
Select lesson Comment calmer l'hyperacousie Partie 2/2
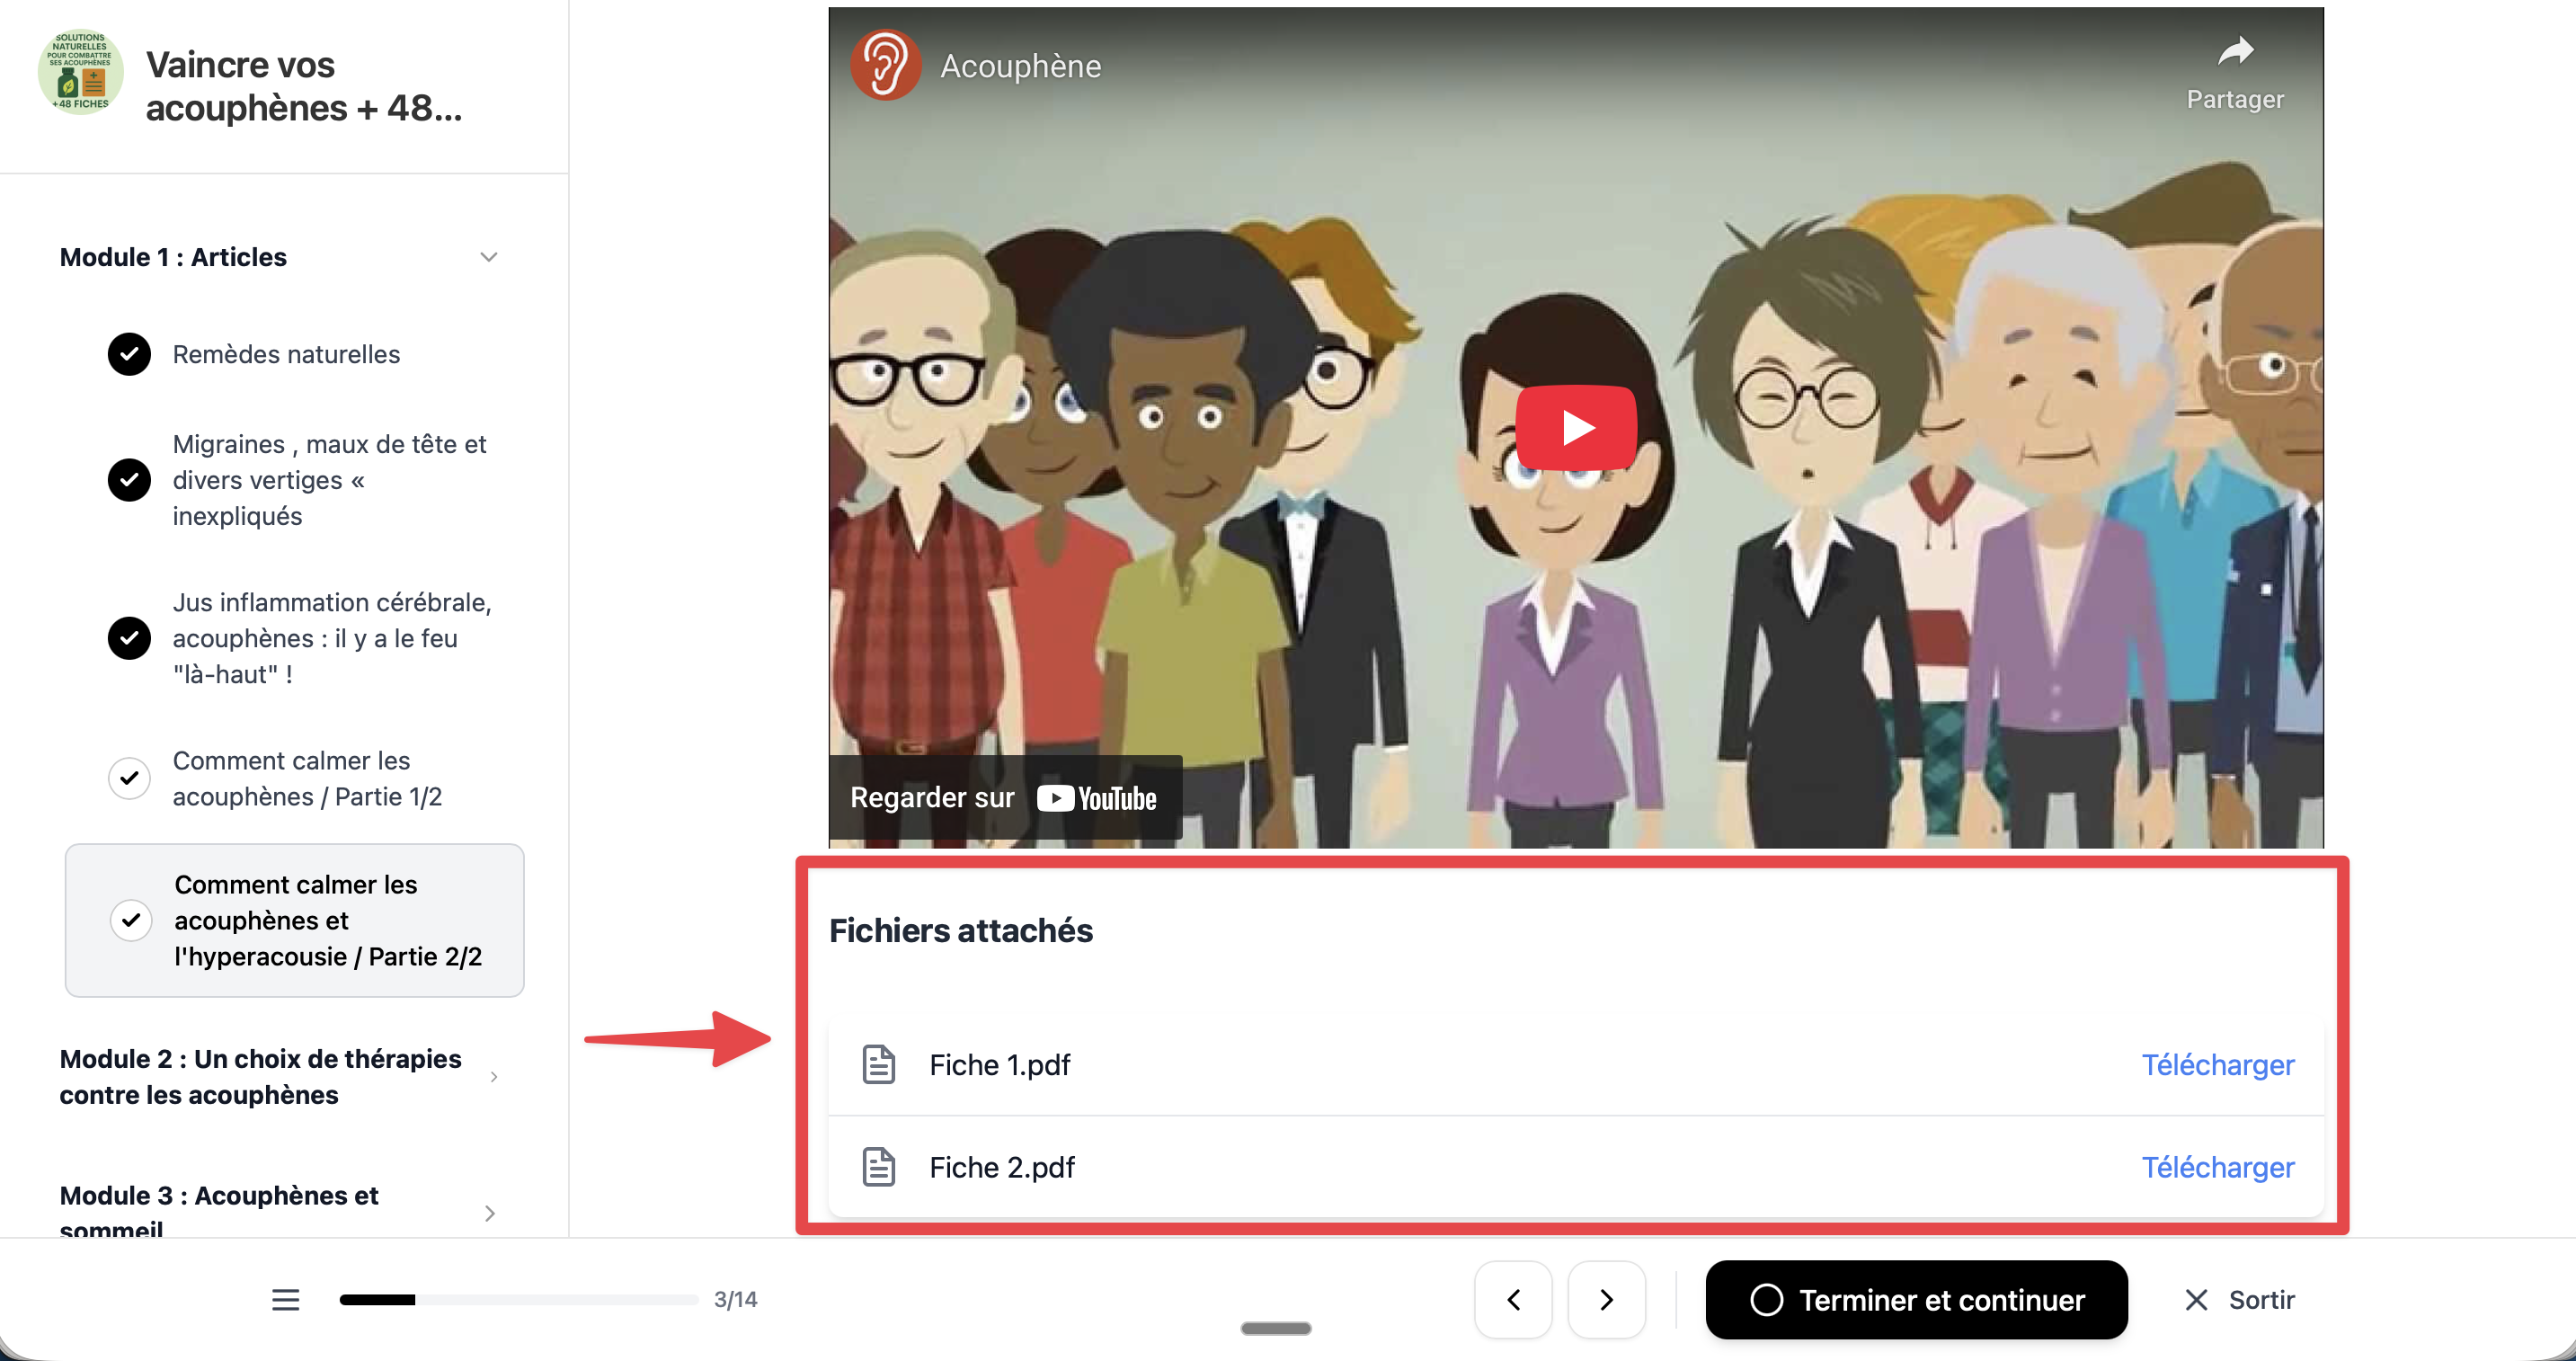point(327,920)
